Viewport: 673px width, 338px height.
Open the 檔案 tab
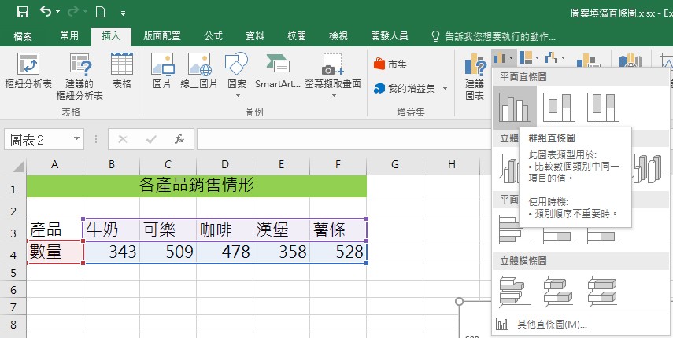click(23, 36)
